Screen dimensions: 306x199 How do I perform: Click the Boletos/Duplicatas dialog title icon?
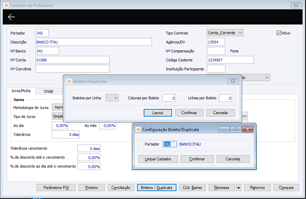tap(69, 81)
